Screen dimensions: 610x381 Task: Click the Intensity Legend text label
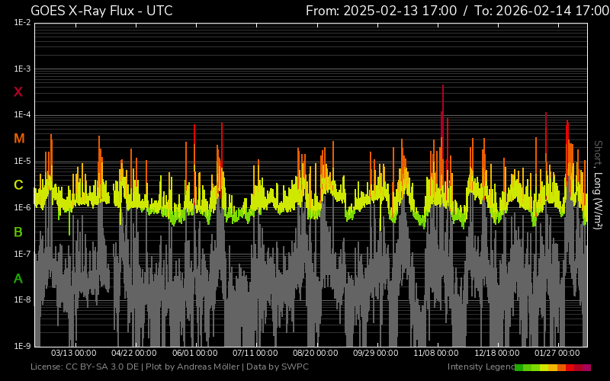[x=480, y=367]
